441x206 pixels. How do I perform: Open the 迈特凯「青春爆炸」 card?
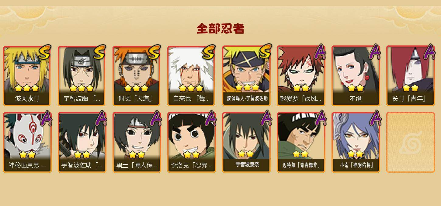(x=301, y=142)
